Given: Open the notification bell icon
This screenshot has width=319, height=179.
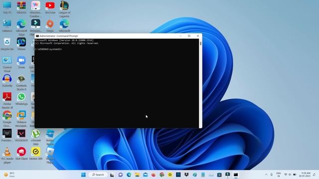Looking at the screenshot, I should coord(315,175).
